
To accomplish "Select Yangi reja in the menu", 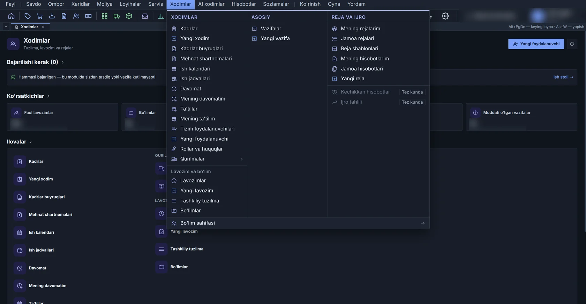I will click(x=378, y=79).
